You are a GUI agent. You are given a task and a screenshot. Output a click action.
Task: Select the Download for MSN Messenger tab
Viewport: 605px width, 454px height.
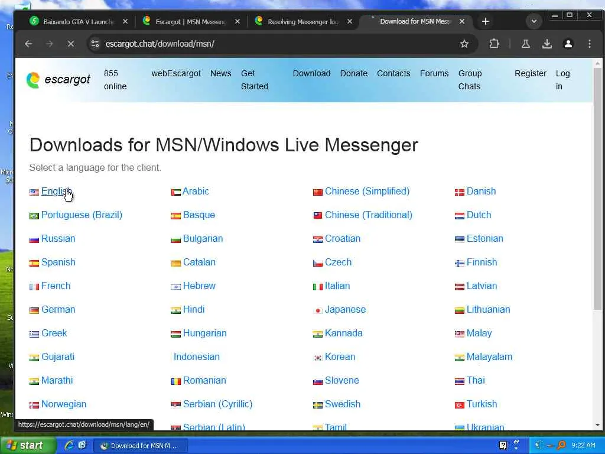415,22
